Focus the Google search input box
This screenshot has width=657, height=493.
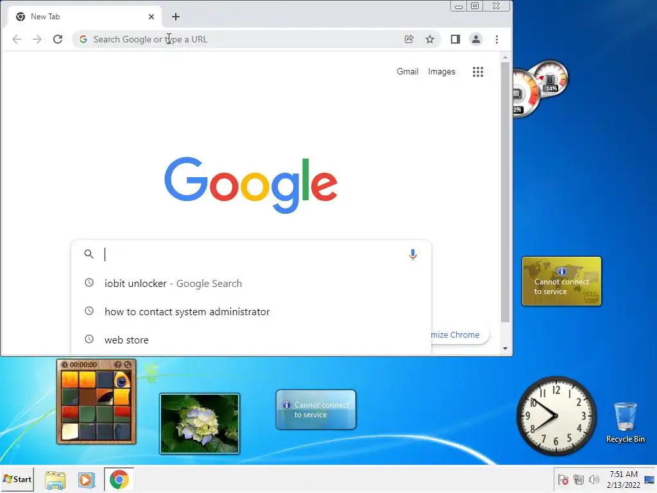pos(252,254)
